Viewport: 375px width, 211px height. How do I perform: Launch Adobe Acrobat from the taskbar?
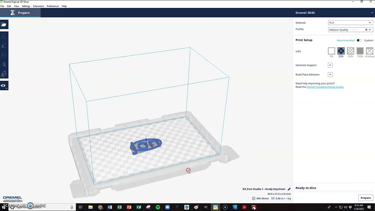pos(244,207)
